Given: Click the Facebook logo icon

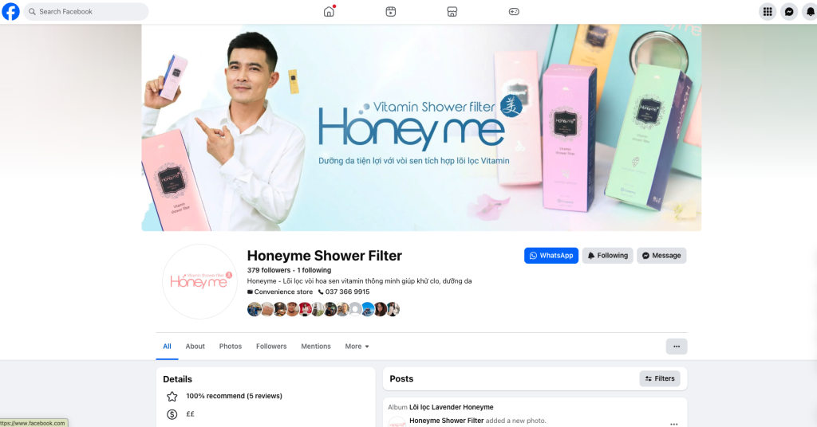Looking at the screenshot, I should pos(11,12).
